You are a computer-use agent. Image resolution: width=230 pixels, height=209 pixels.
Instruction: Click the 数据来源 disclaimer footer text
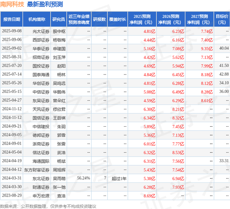48,206
